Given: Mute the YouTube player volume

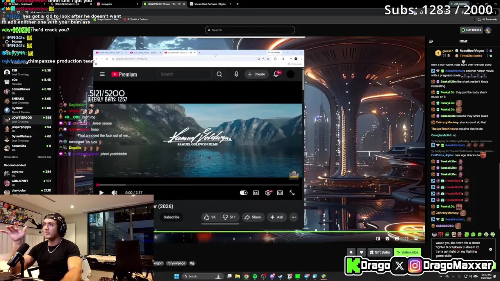Looking at the screenshot, I should pyautogui.click(x=114, y=192).
